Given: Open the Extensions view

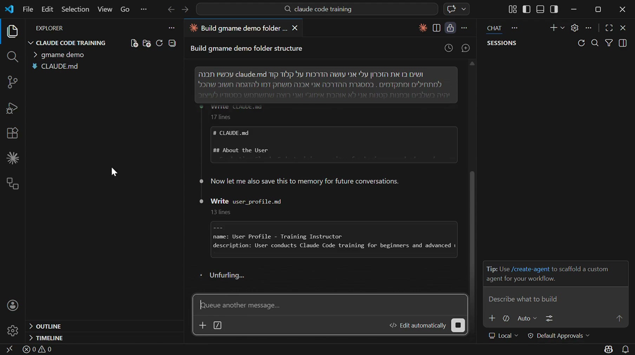Looking at the screenshot, I should [x=13, y=133].
